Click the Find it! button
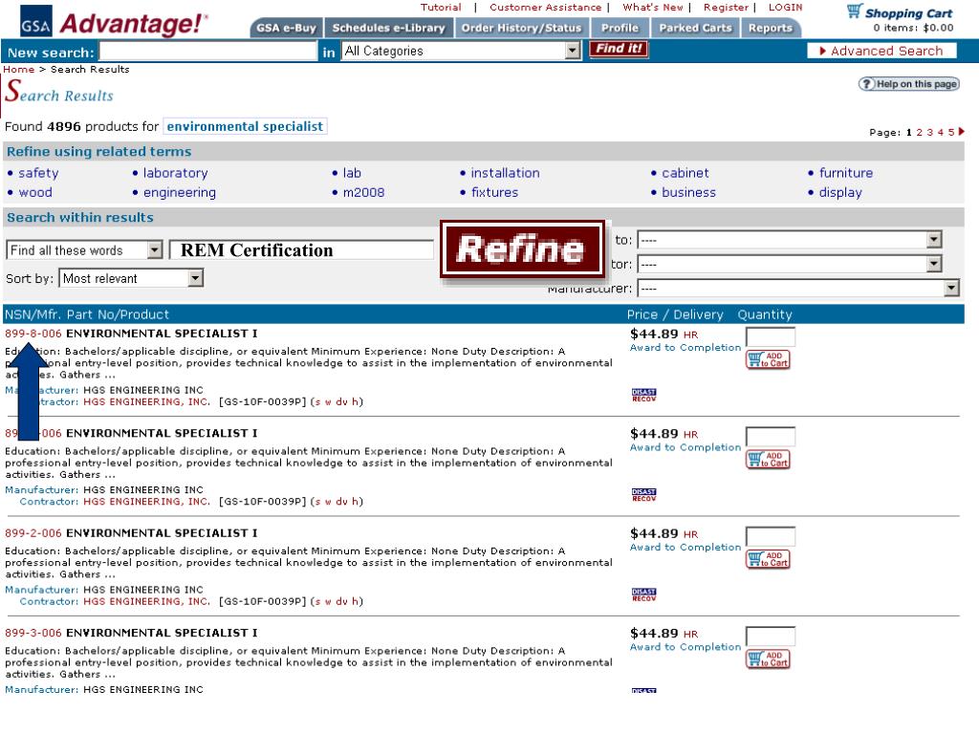This screenshot has width=979, height=734. 619,49
